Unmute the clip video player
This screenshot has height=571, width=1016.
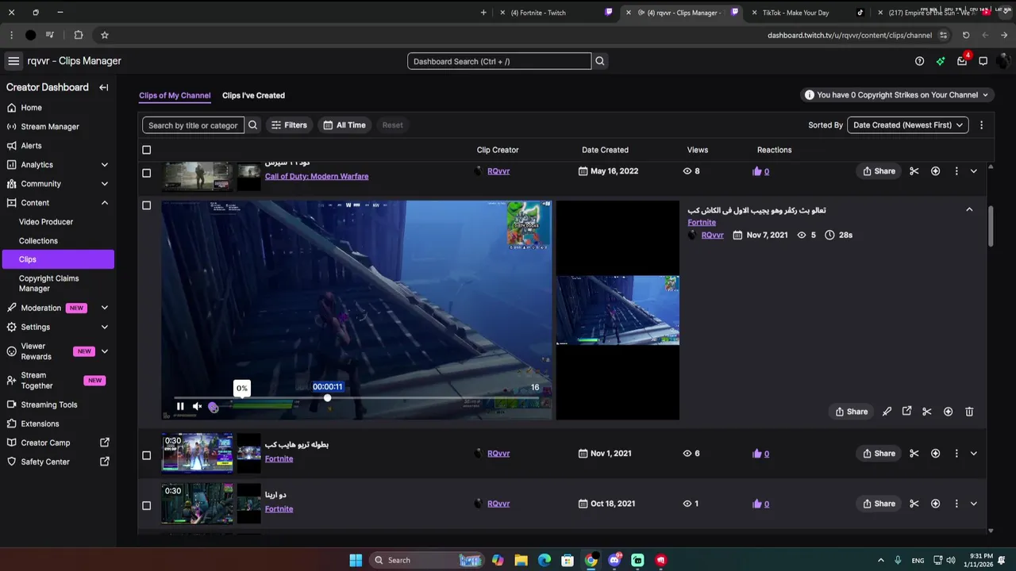coord(197,407)
